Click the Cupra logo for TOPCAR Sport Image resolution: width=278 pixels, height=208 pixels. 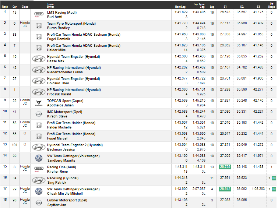pos(39,103)
